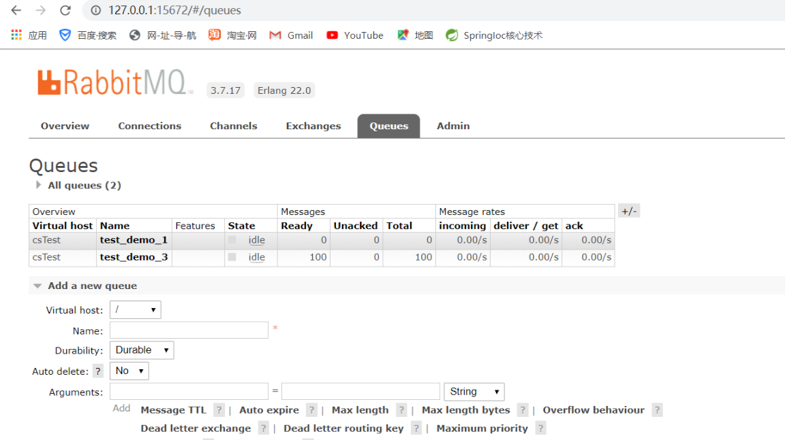This screenshot has height=440, width=785.
Task: Open the Durability dropdown
Action: [142, 350]
